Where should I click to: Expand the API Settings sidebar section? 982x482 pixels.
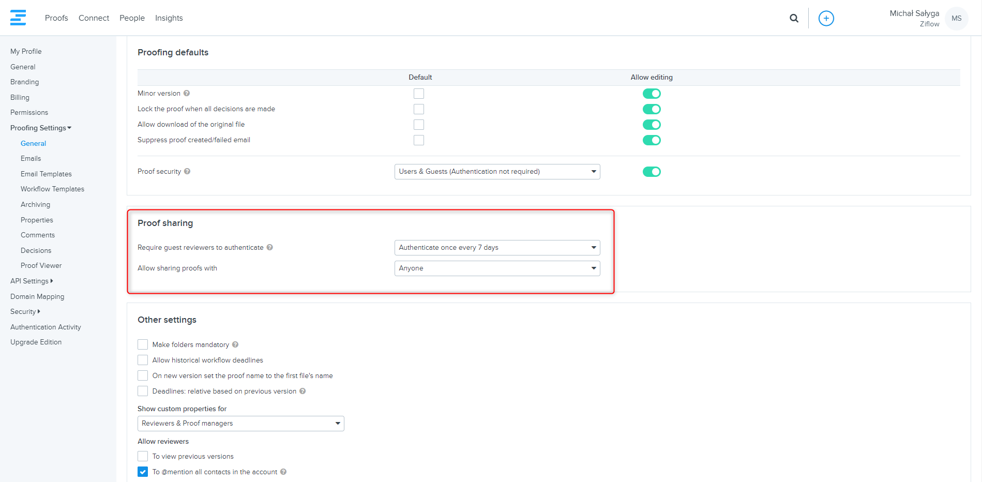(x=31, y=281)
